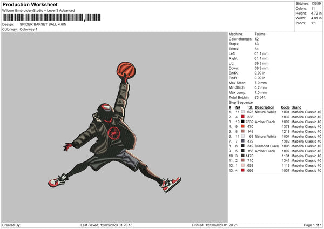Click thread code '1113' in row 12
Viewport: 324px width, 229px height.
tap(286, 165)
